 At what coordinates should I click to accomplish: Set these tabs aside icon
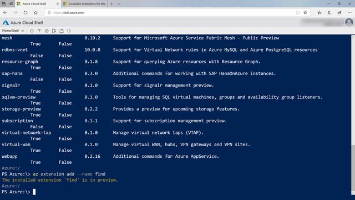11,4
